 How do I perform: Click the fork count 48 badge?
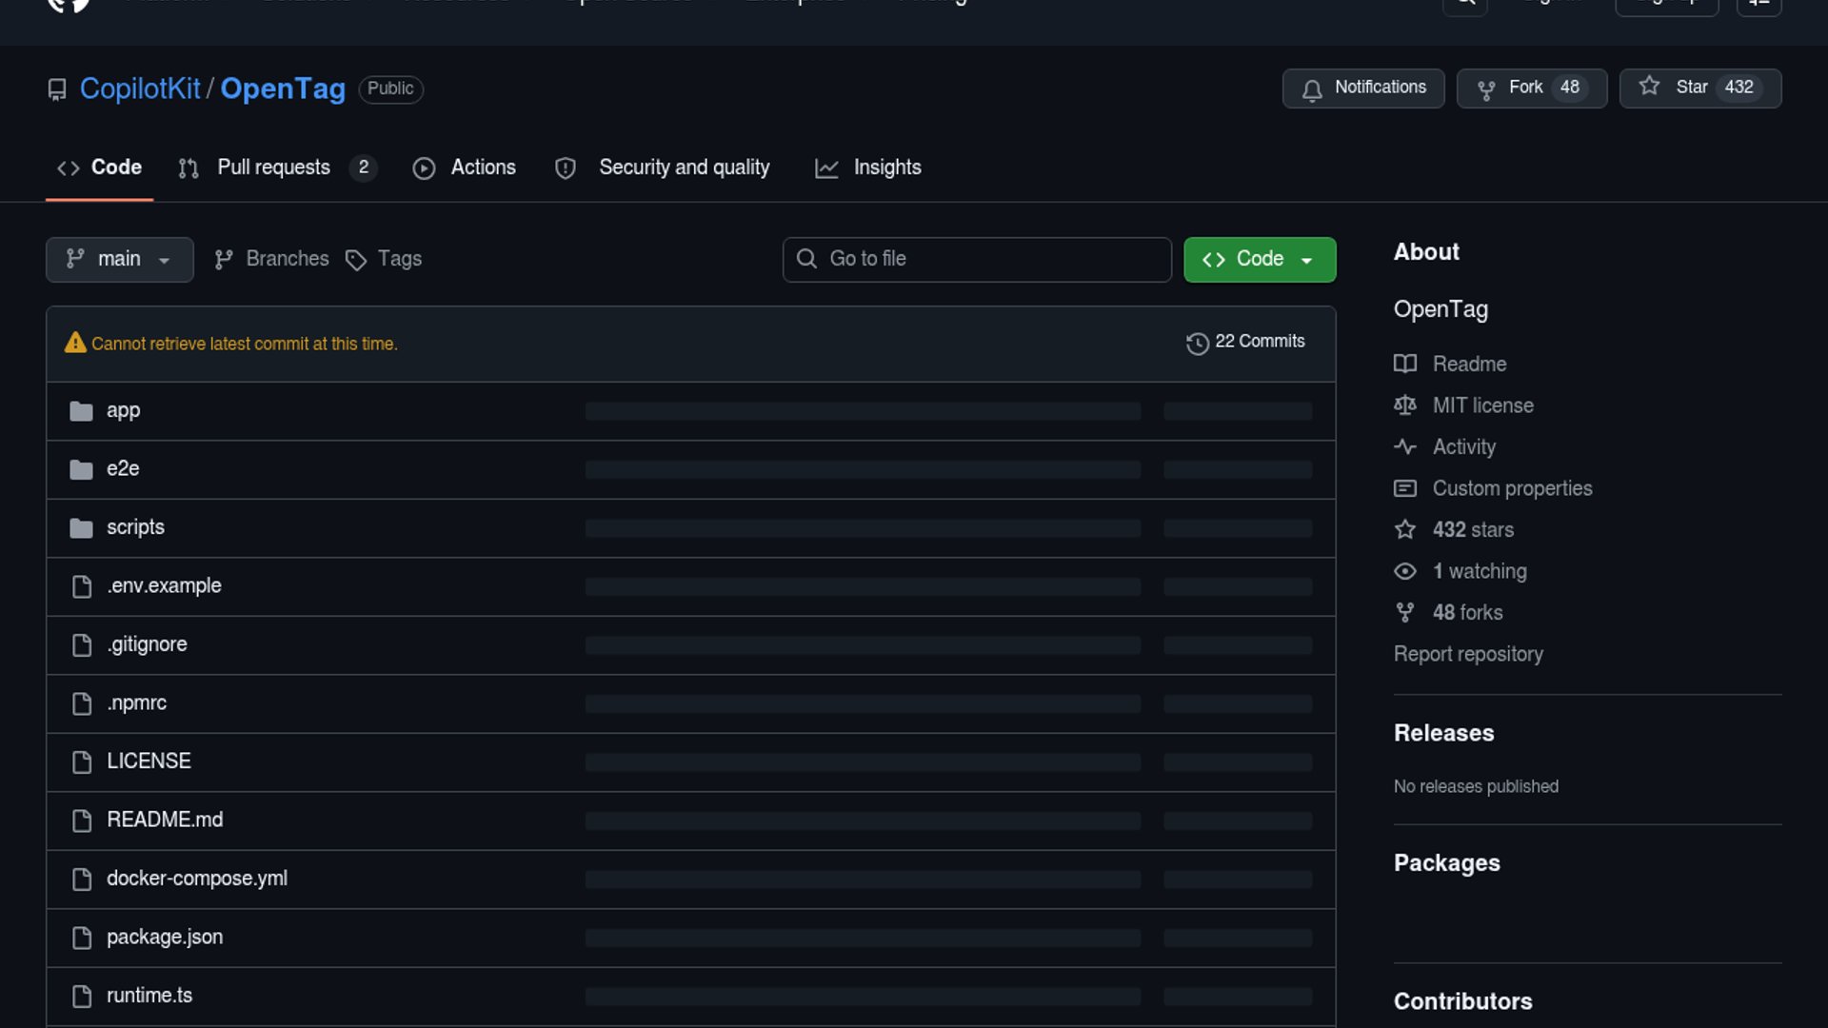point(1570,88)
